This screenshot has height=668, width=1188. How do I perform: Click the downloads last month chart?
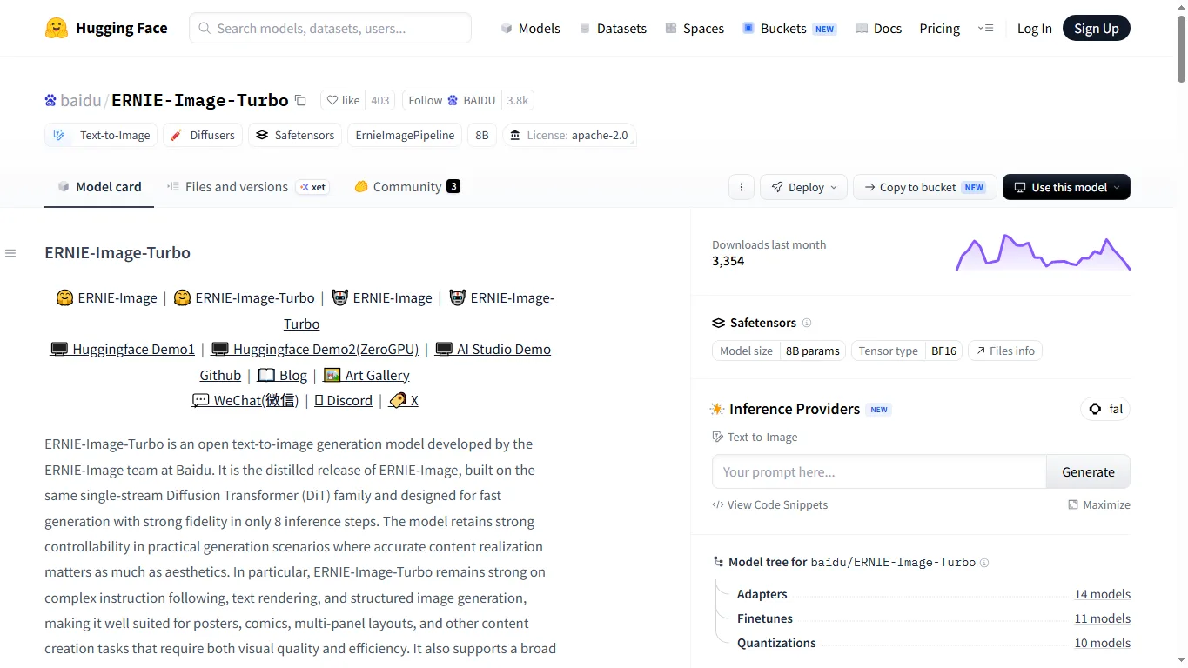pos(1043,253)
